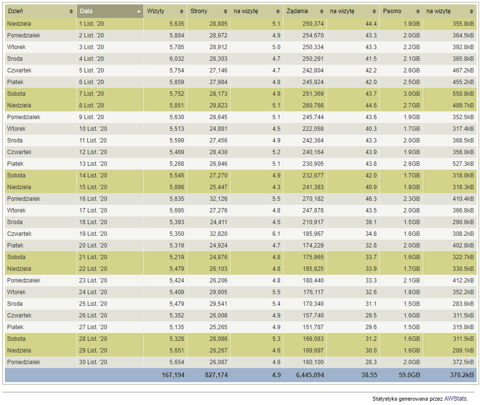This screenshot has height=405, width=482.
Task: Click the pages value 28,972
Action: point(218,35)
